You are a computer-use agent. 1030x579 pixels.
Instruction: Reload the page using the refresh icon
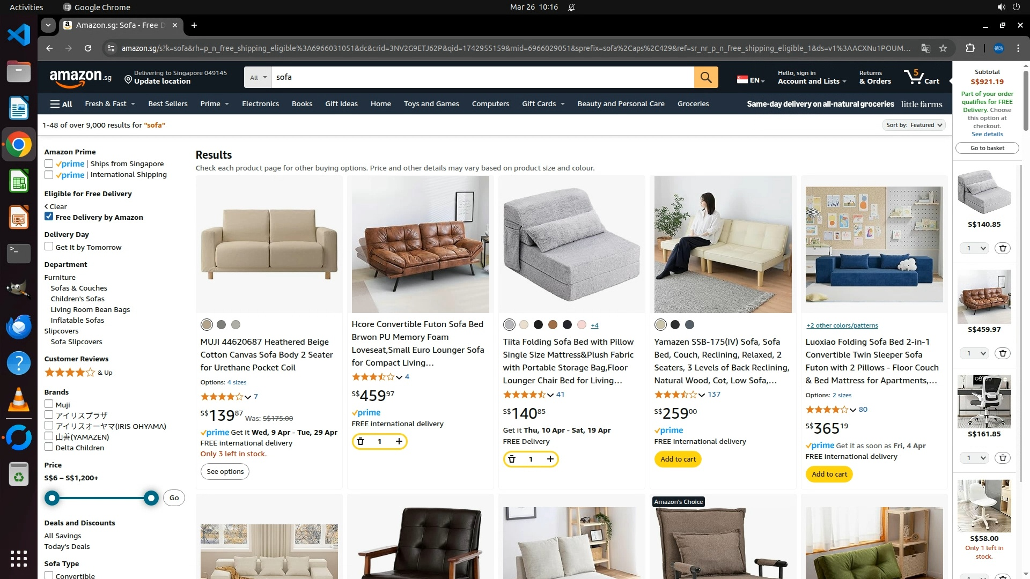[x=88, y=48]
